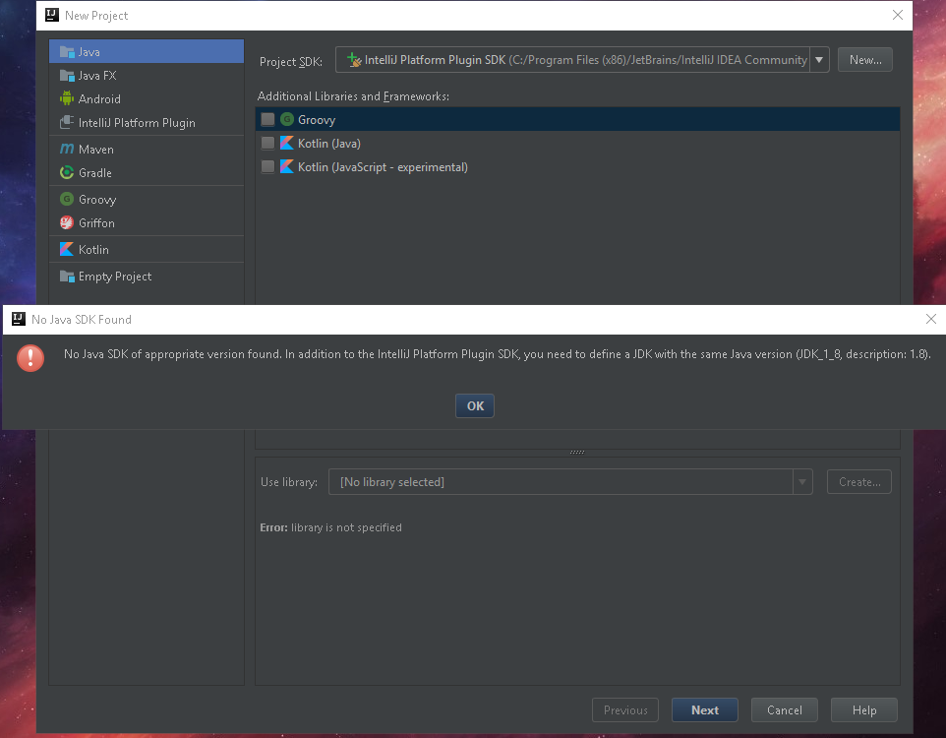This screenshot has height=738, width=946.
Task: Click the splitter handle below frameworks list
Action: [x=577, y=452]
